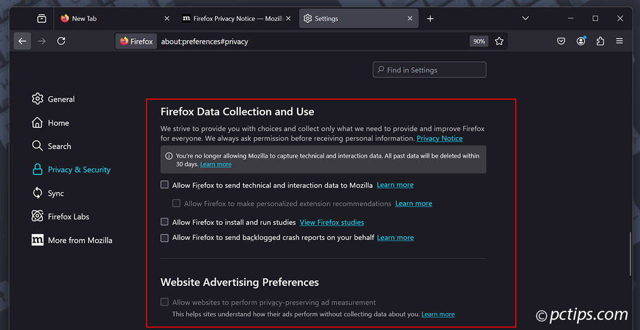Image resolution: width=640 pixels, height=330 pixels.
Task: Enable sending technical and interaction data checkbox
Action: pyautogui.click(x=164, y=185)
